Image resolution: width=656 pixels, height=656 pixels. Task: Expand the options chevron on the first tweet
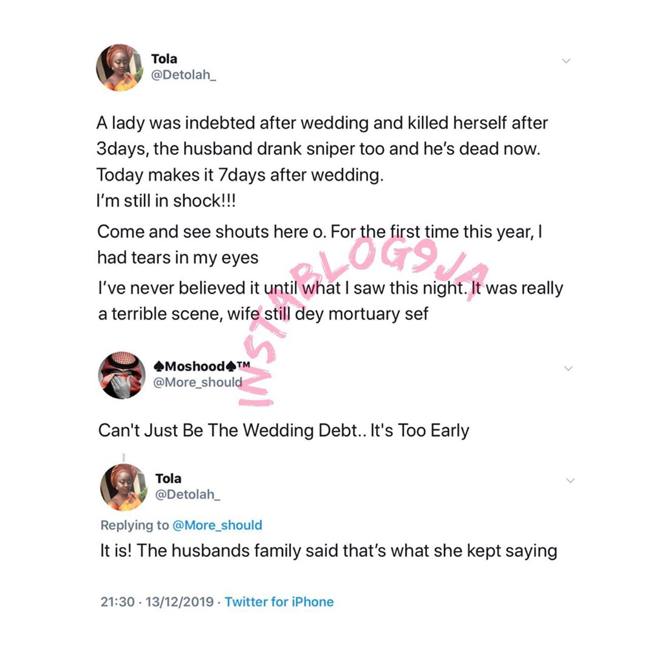coord(566,61)
